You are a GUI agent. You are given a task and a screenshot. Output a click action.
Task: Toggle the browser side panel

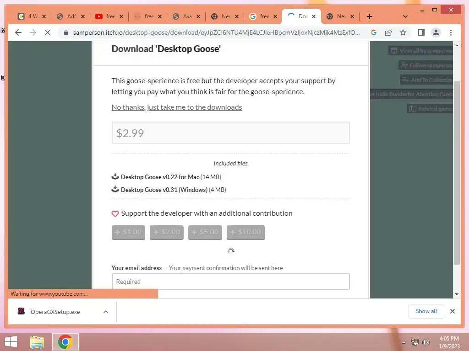pyautogui.click(x=421, y=32)
